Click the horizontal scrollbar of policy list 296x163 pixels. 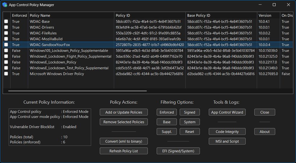click(x=77, y=91)
